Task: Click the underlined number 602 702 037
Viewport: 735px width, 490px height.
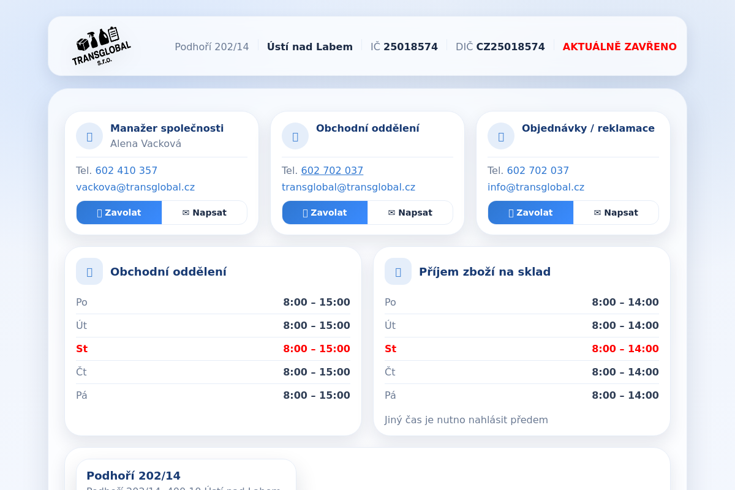Action: tap(332, 170)
